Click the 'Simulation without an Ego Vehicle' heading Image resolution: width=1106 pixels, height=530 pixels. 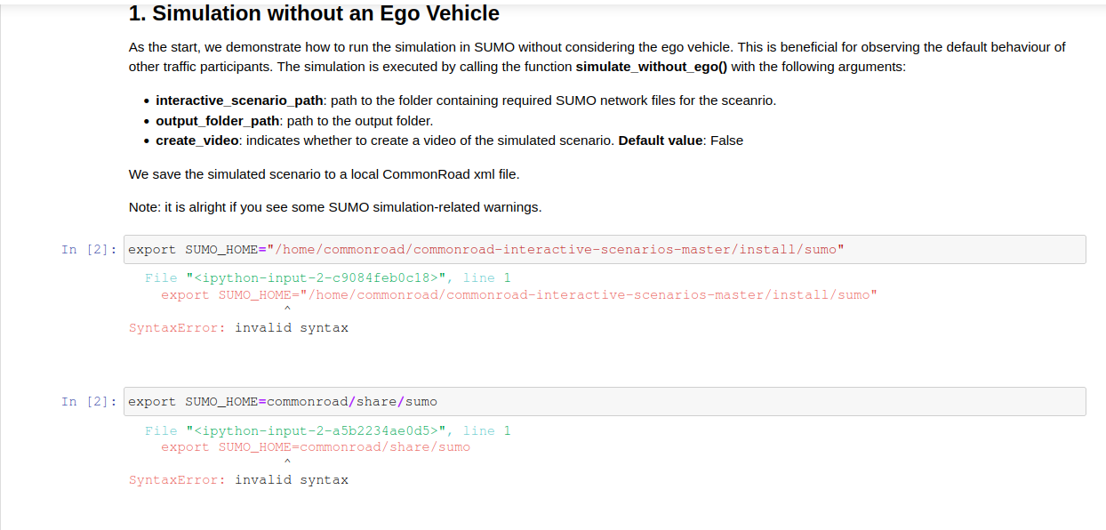click(314, 13)
